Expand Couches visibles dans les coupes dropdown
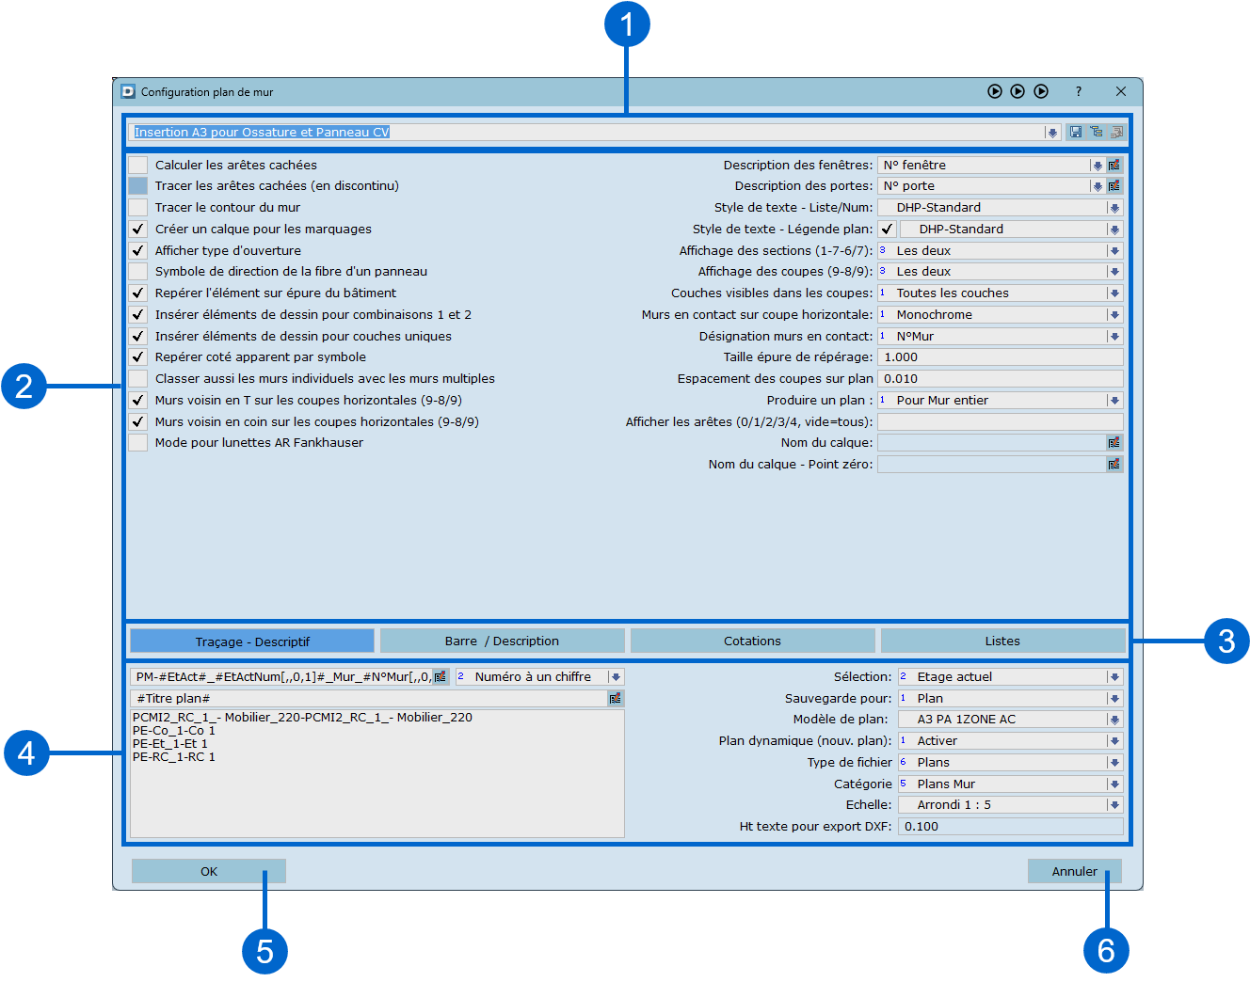1250x982 pixels. point(1114,293)
